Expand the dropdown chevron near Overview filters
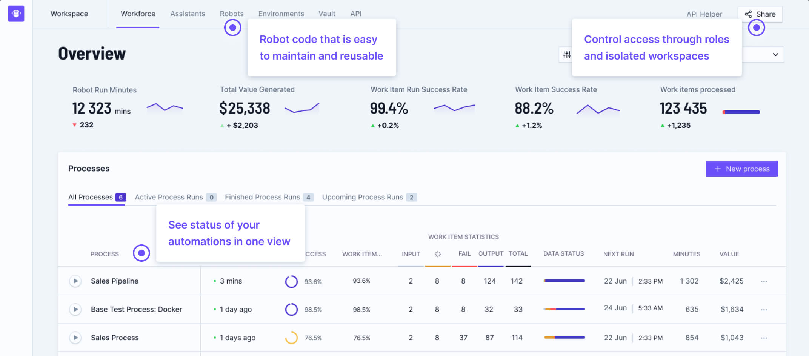Screen dimensions: 809x356 click(775, 55)
